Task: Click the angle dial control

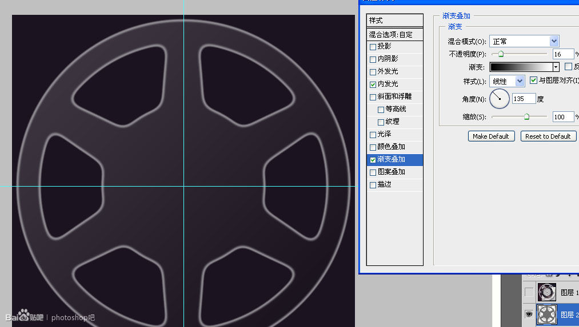Action: (499, 98)
